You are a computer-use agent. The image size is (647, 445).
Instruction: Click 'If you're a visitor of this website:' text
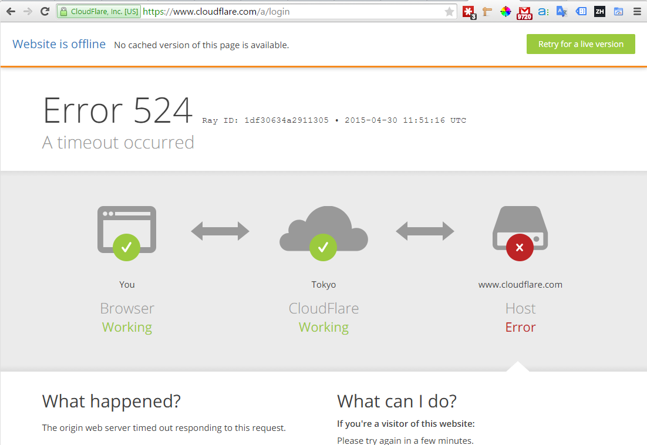pyautogui.click(x=406, y=423)
